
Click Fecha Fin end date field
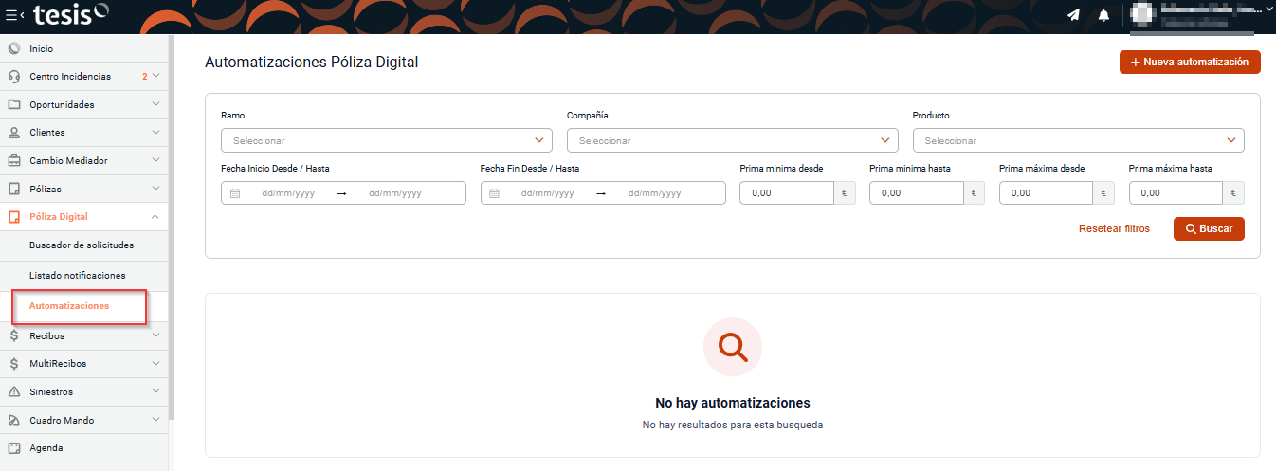tap(654, 193)
